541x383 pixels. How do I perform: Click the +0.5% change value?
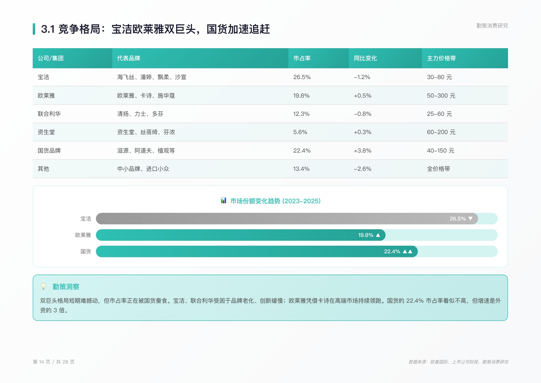pyautogui.click(x=363, y=96)
